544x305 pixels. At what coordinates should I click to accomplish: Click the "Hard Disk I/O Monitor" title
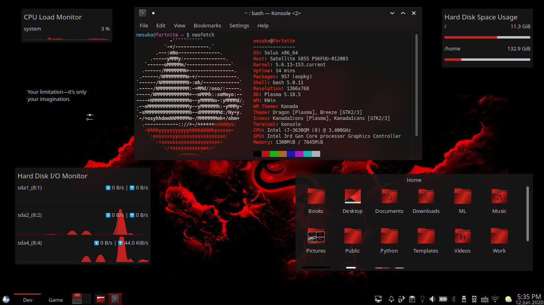coord(53,176)
